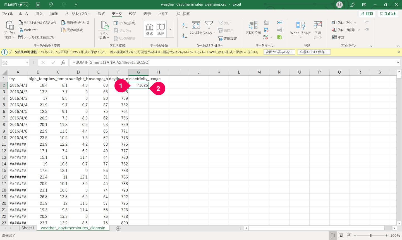Expand the formula bar
Viewport: 402px width, 240px height.
click(x=398, y=63)
